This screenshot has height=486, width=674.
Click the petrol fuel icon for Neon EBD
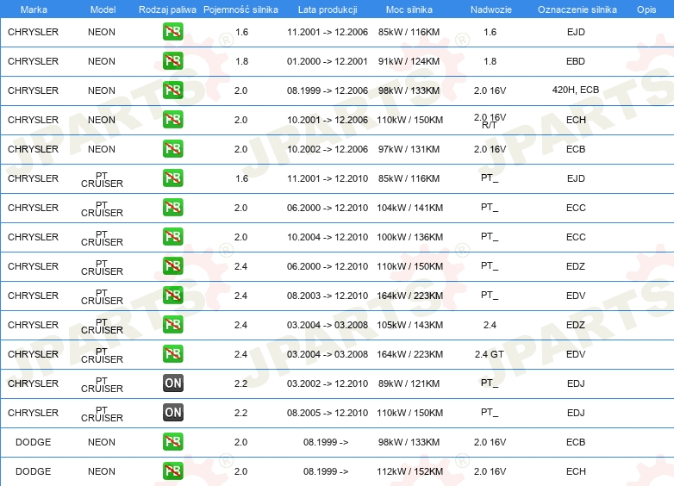click(172, 61)
